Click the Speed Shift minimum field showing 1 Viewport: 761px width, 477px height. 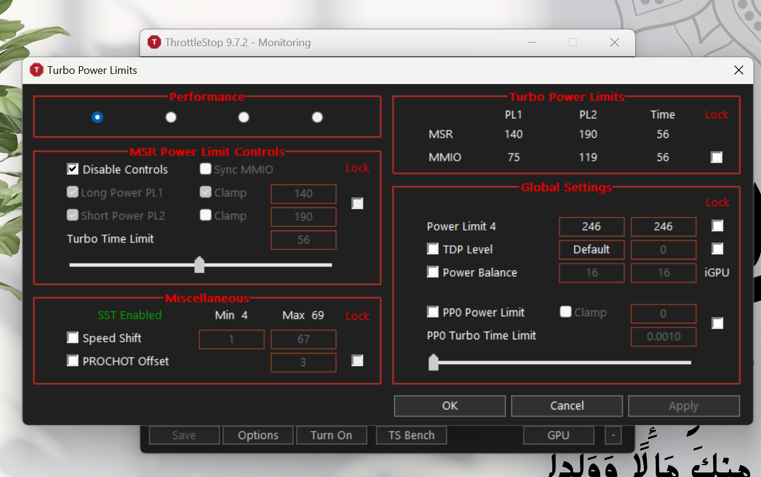(232, 339)
